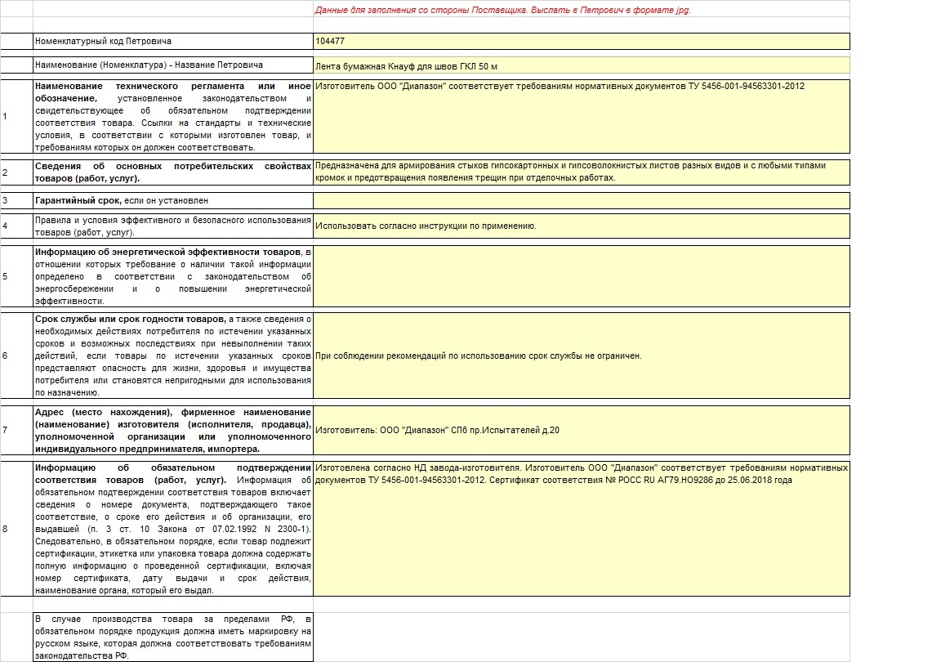Click row number 1 cell
The width and height of the screenshot is (941, 662).
coord(17,117)
